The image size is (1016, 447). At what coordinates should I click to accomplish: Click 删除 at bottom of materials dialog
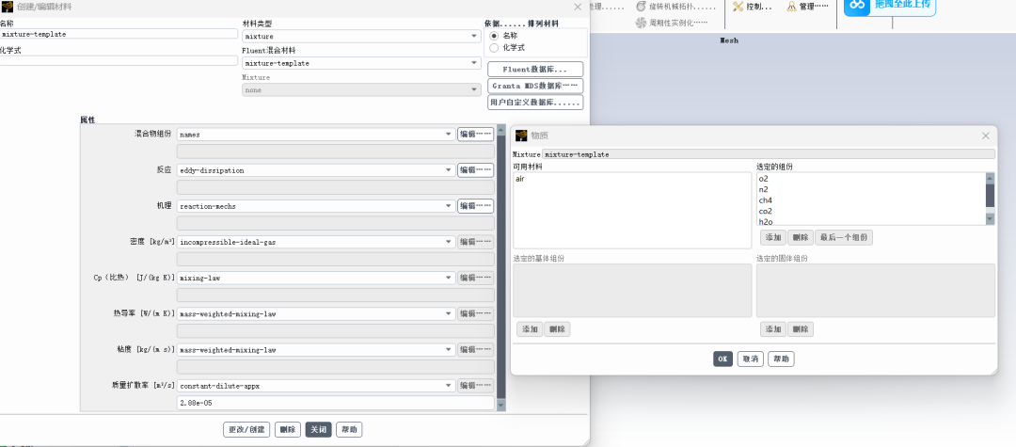click(x=288, y=429)
